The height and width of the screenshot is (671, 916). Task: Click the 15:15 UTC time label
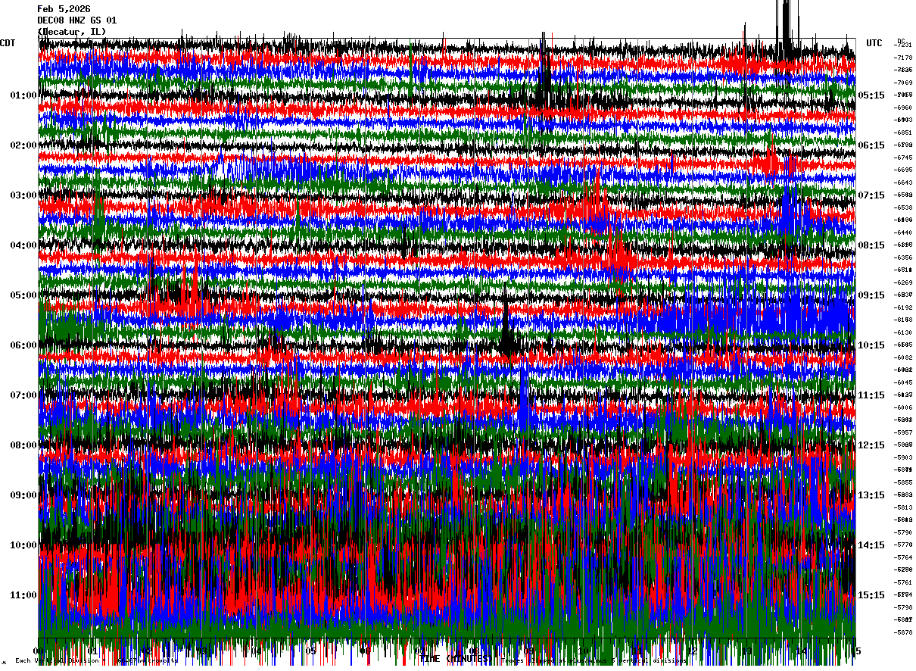coord(871,595)
